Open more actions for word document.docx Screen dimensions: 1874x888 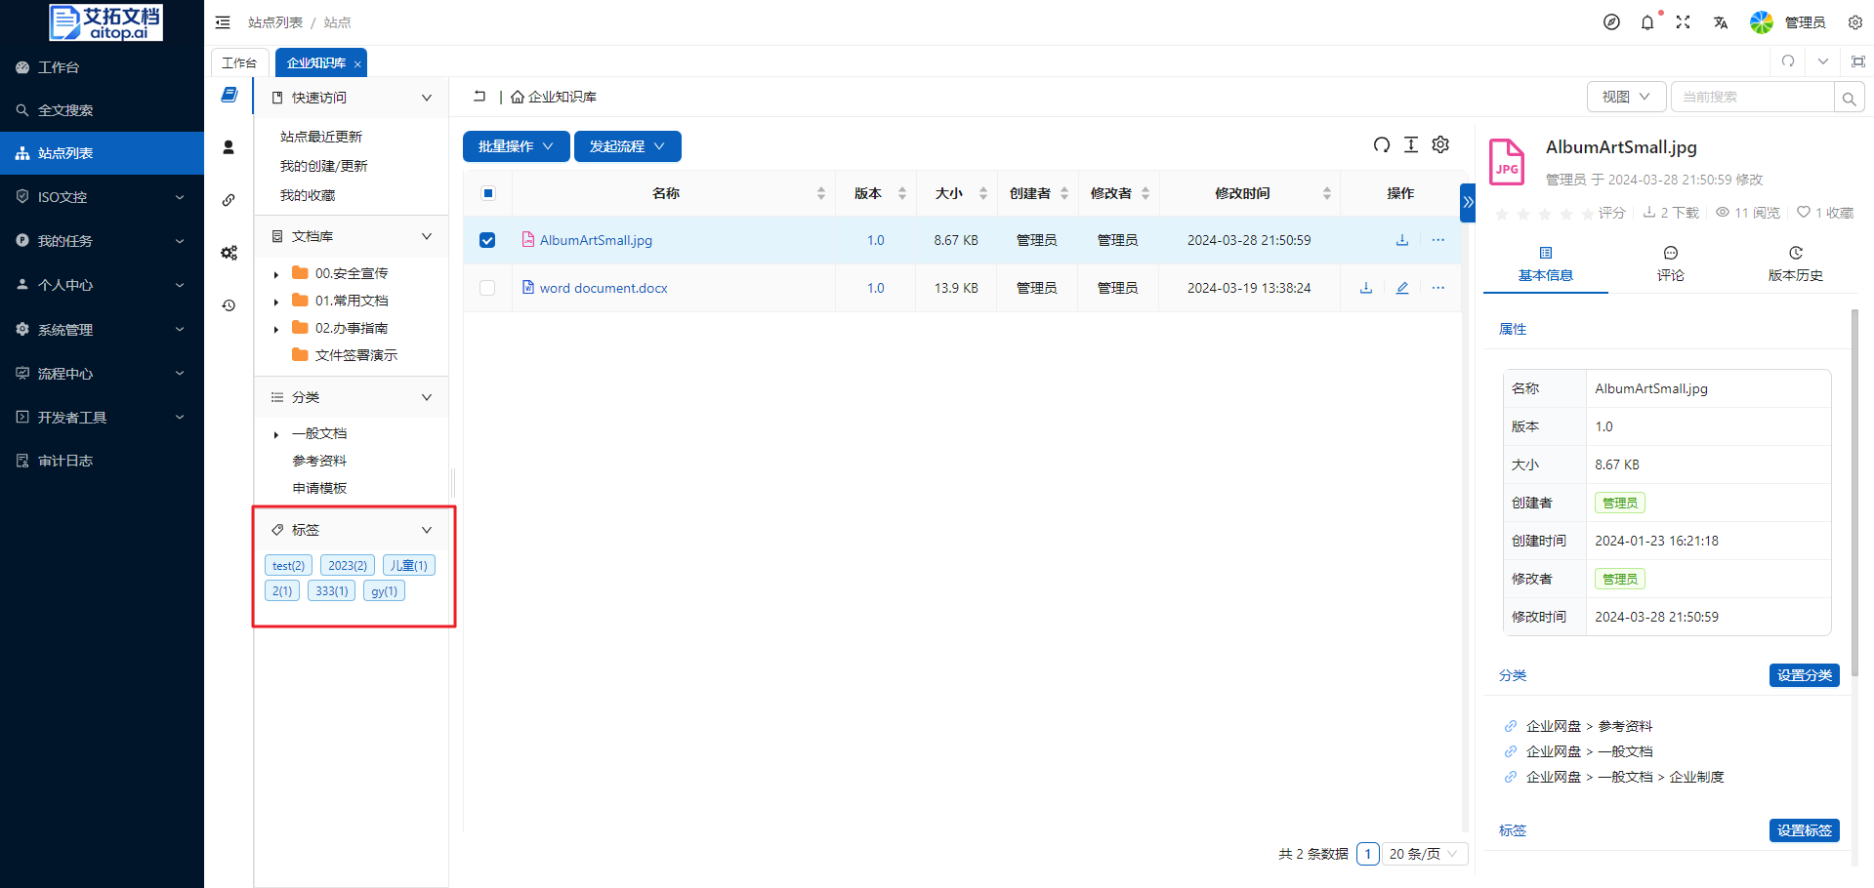[x=1437, y=288]
